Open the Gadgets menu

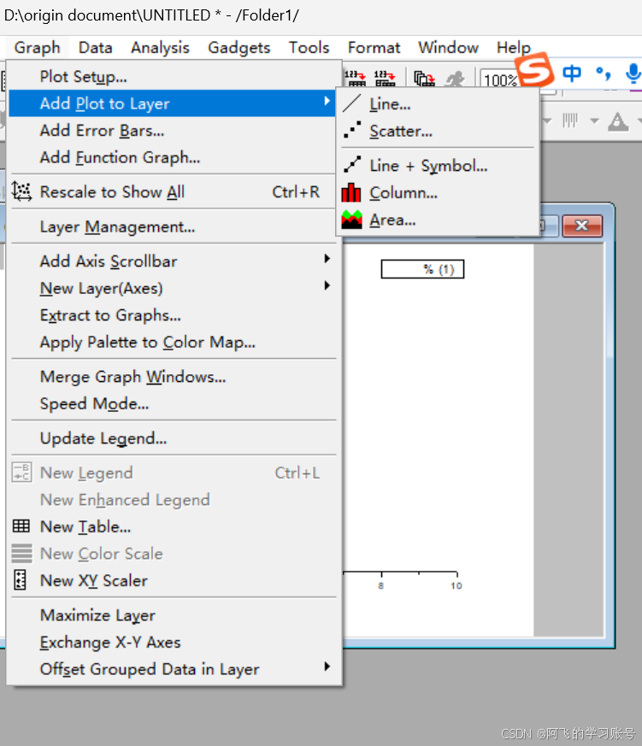coord(239,48)
